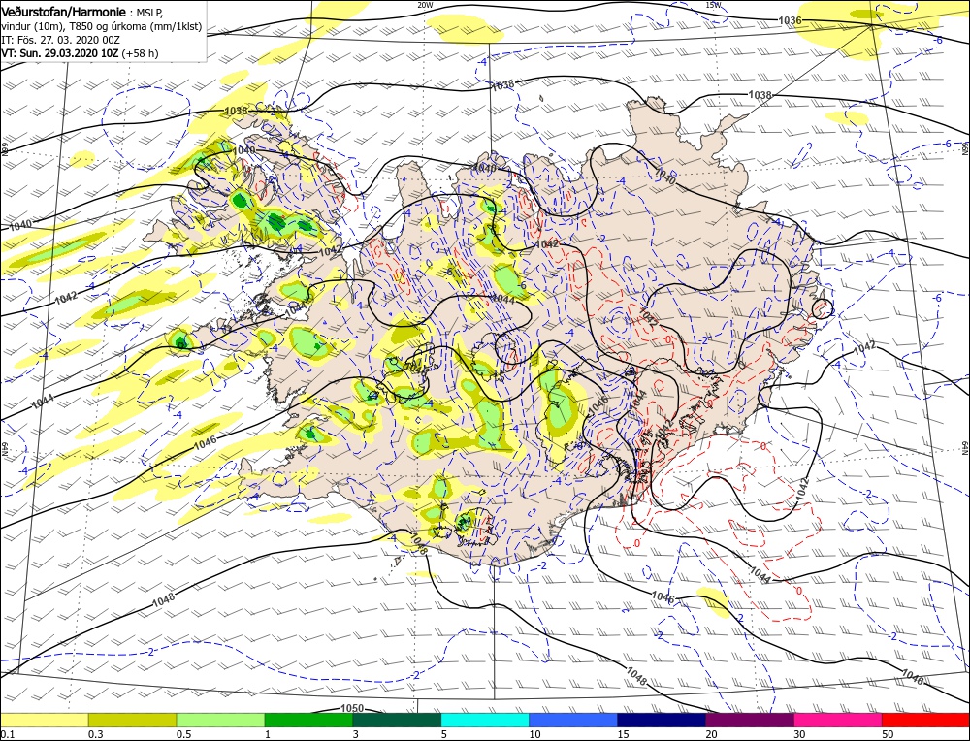Click the "30" legend tick value
970x741 pixels.
799,734
